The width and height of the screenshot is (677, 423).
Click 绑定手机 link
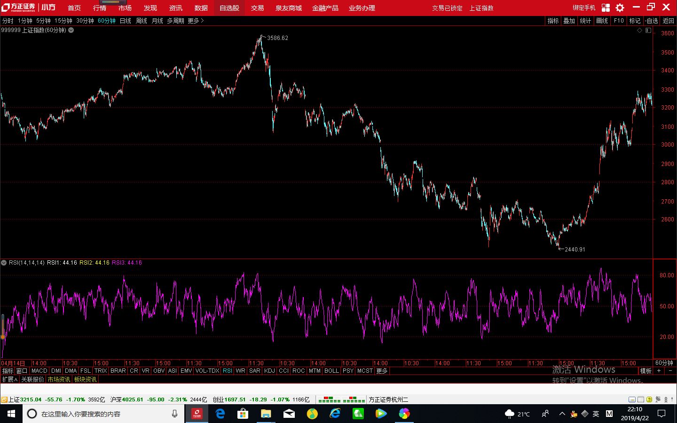coord(584,8)
